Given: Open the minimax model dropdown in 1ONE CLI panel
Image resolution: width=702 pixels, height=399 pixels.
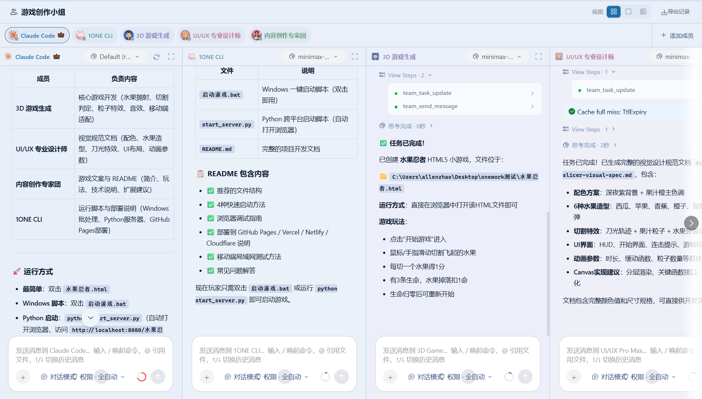Looking at the screenshot, I should click(314, 57).
